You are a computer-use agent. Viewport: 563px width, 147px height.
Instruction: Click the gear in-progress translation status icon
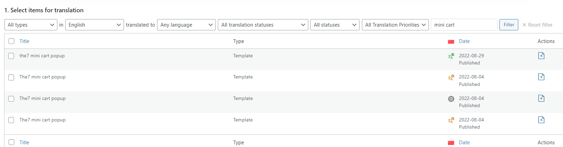point(451,99)
